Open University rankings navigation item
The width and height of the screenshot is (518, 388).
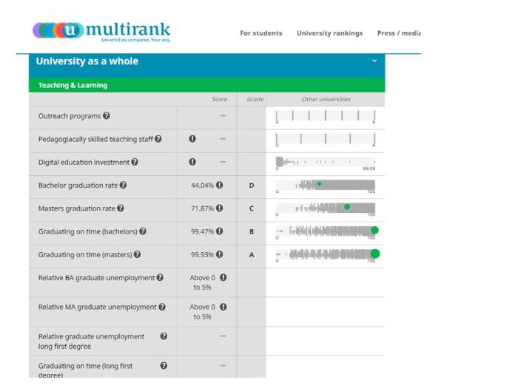[329, 33]
